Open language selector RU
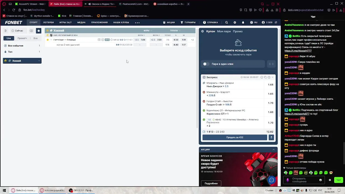Viewport: 345px width, 194px height. (254, 22)
